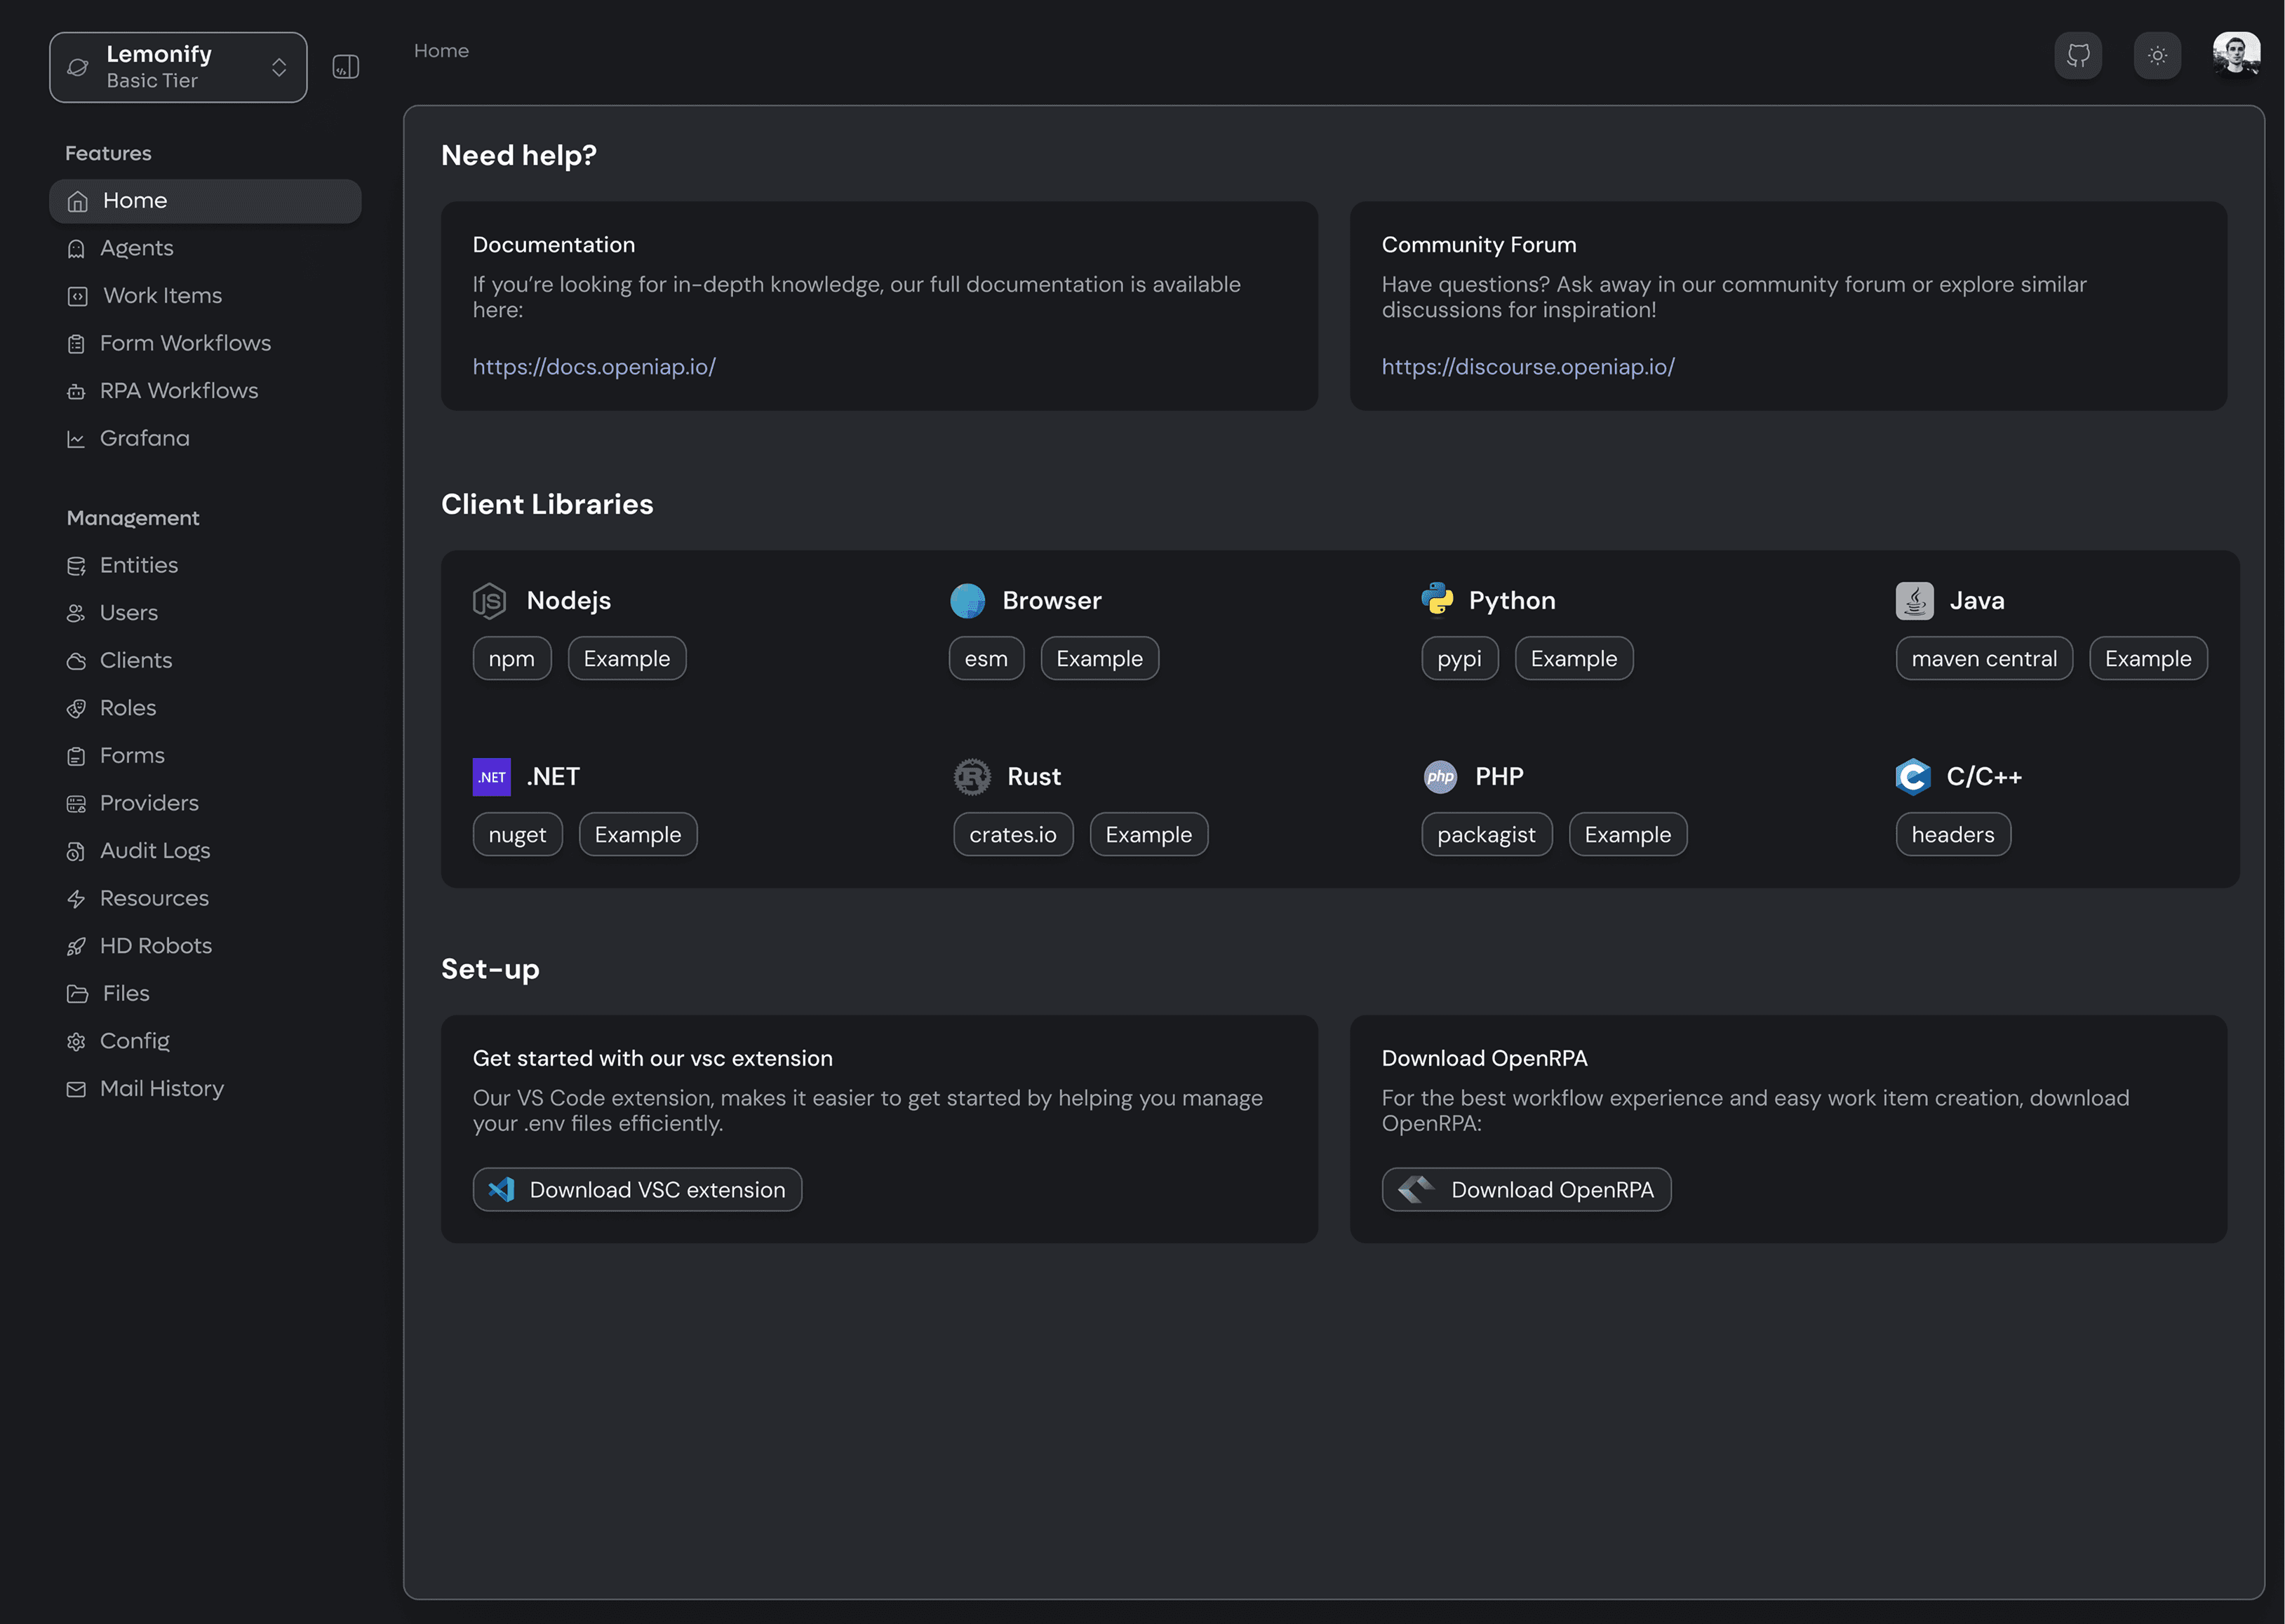2285x1624 pixels.
Task: Click the .NET logo icon
Action: pyautogui.click(x=491, y=777)
